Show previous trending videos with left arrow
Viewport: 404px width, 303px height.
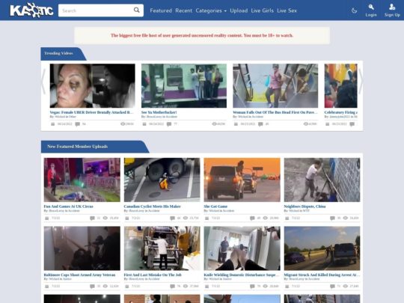point(43,82)
